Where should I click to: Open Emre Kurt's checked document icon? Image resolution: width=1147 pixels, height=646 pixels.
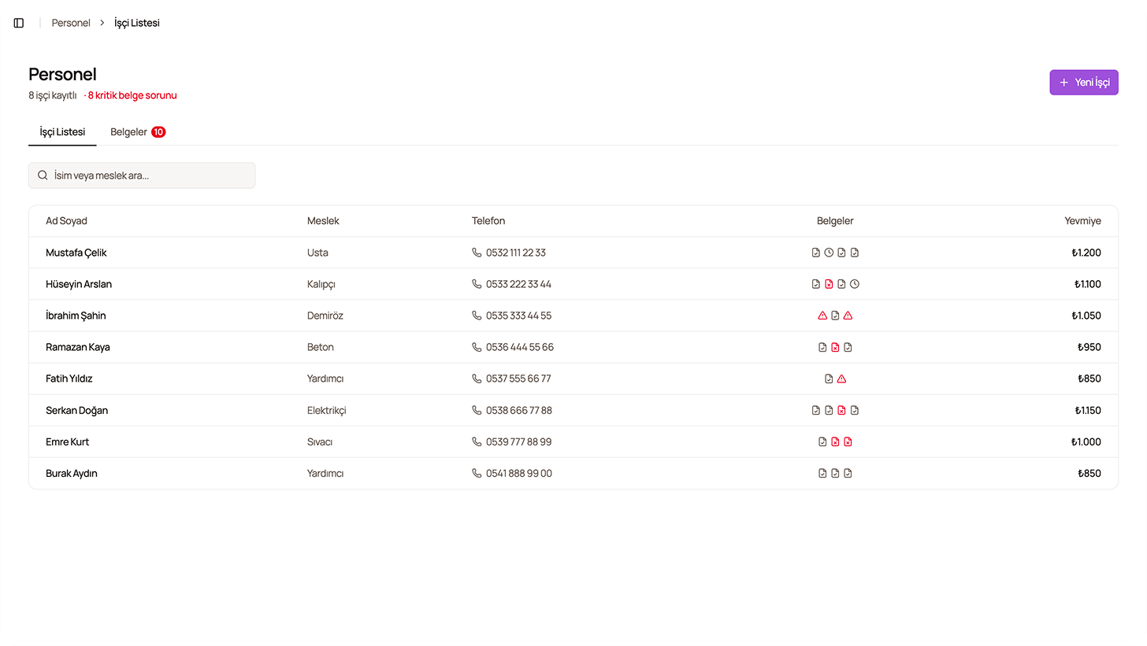click(822, 441)
